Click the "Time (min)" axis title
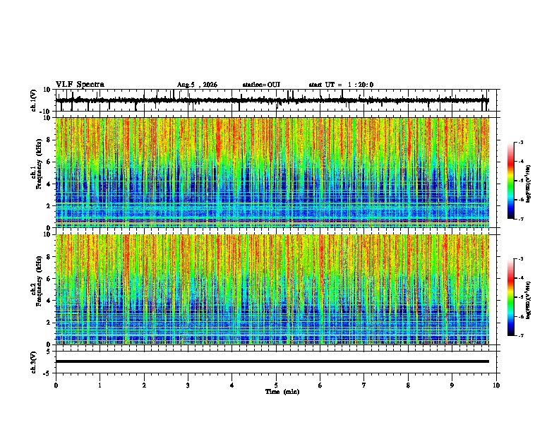This screenshot has width=559, height=432. (282, 392)
